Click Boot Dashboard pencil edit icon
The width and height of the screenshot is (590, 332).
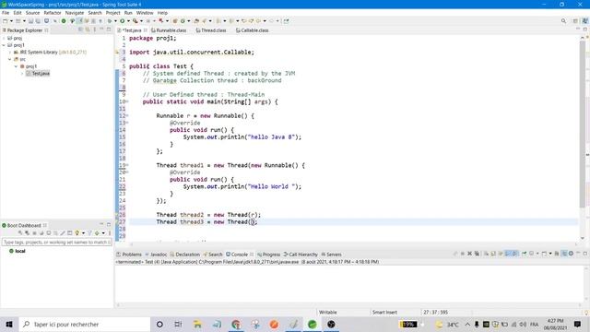click(63, 233)
